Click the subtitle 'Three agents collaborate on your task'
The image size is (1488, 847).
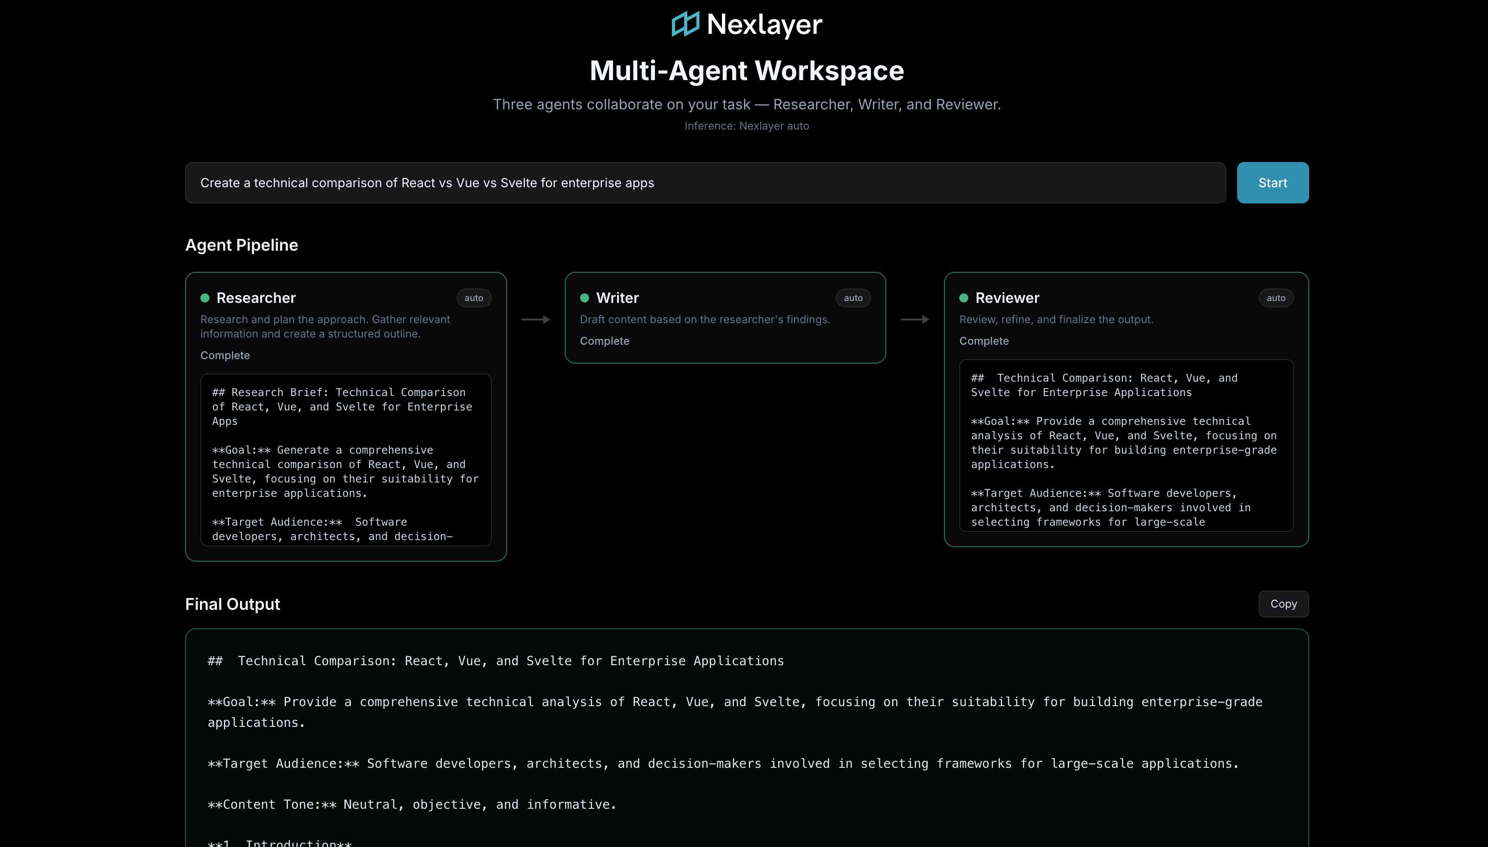[x=747, y=104]
